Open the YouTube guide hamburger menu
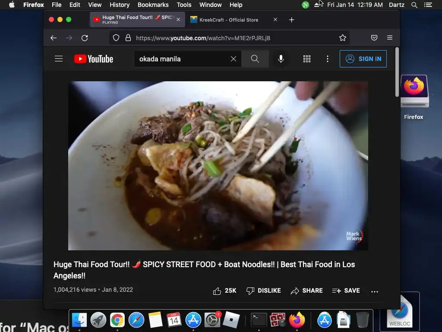The image size is (442, 332). 59,59
